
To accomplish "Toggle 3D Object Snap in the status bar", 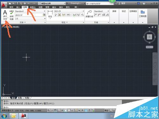I will click(x=69, y=110).
